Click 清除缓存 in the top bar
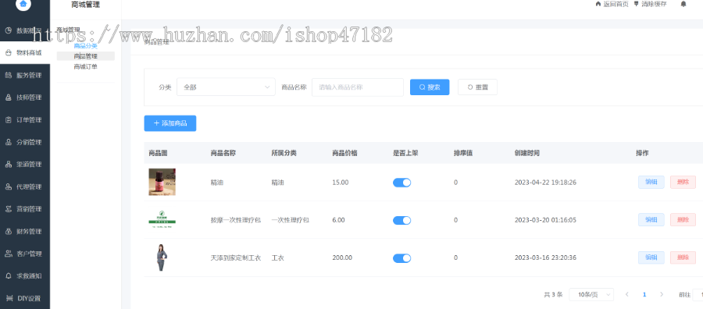The width and height of the screenshot is (703, 309). (x=650, y=4)
